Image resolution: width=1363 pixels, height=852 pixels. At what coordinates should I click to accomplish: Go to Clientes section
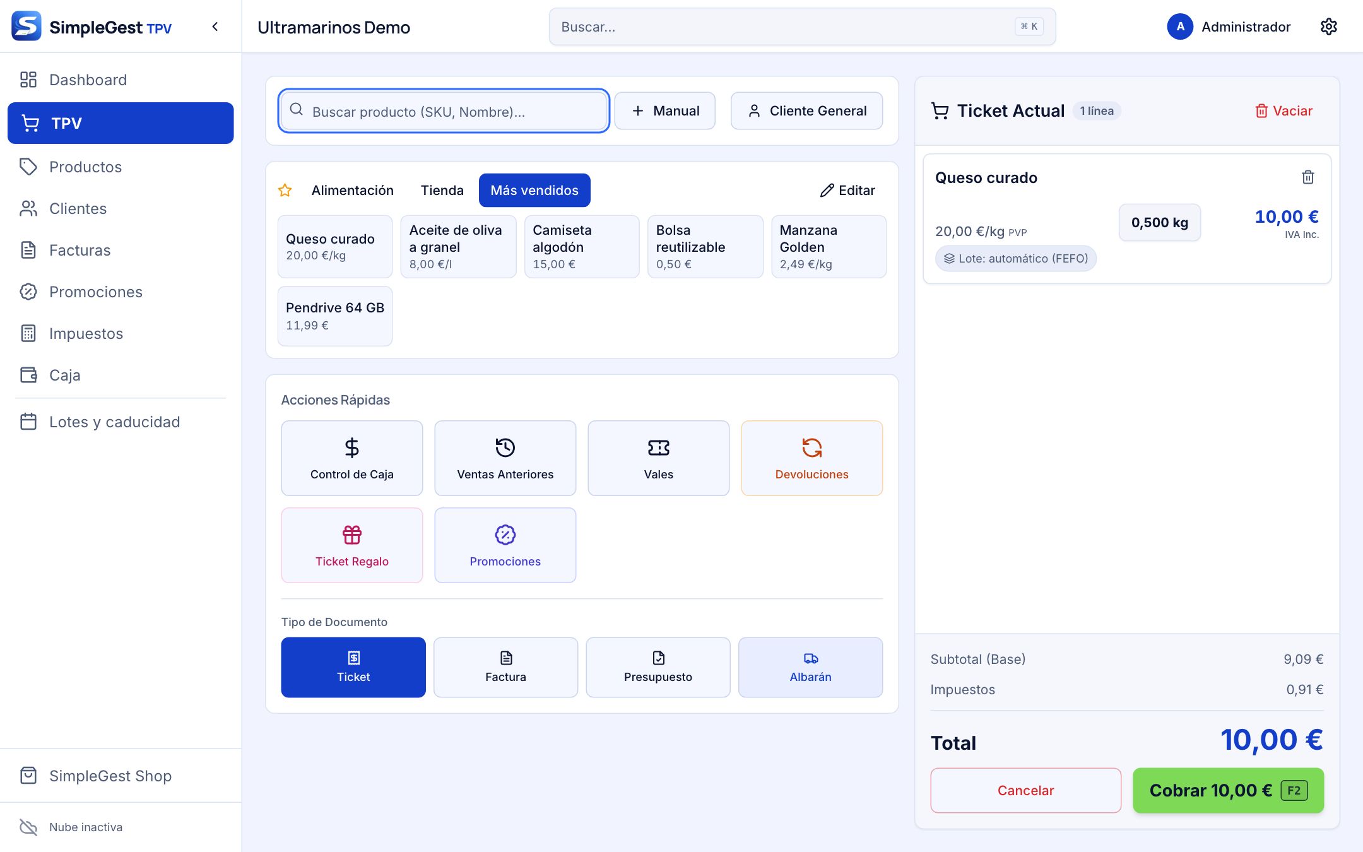pyautogui.click(x=121, y=208)
